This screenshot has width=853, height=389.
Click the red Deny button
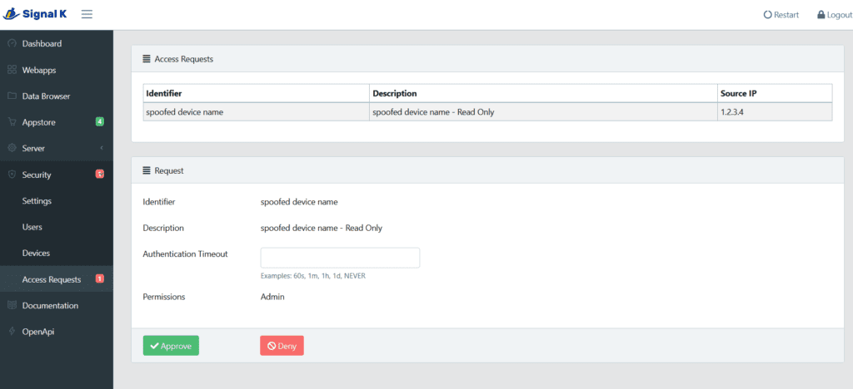pyautogui.click(x=282, y=346)
